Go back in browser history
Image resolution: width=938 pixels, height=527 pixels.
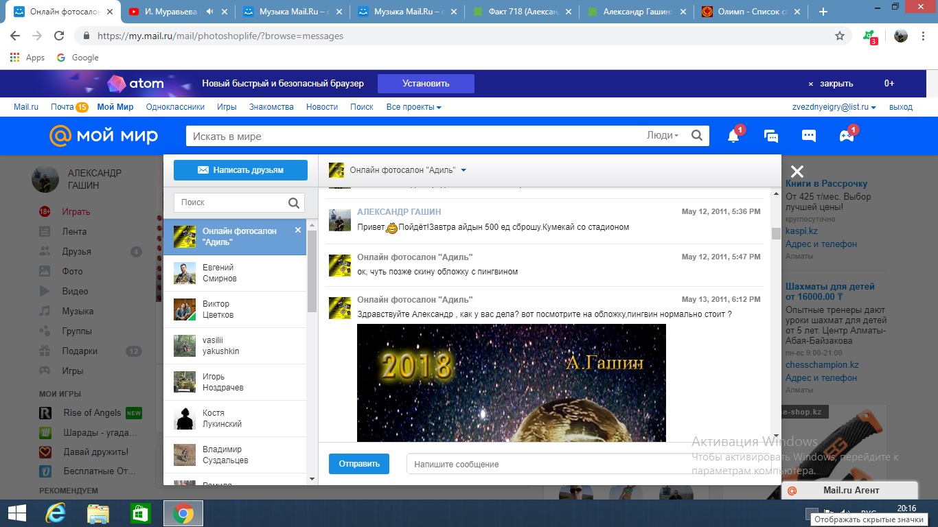15,36
